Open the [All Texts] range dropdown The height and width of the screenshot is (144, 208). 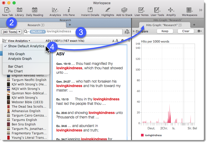(12, 32)
